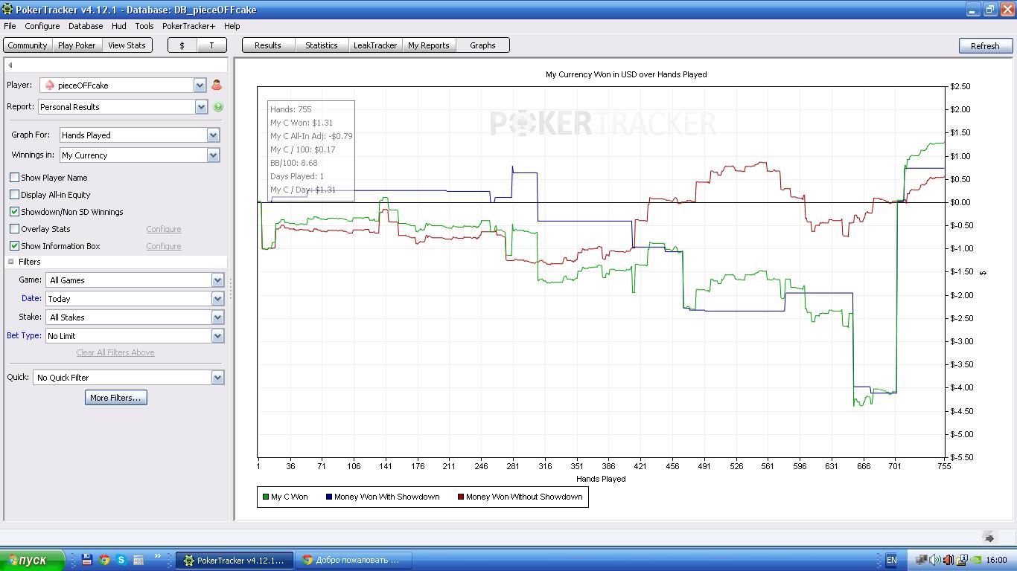Viewport: 1017px width, 571px height.
Task: Click Configure link next to Overlay Stats
Action: 164,229
